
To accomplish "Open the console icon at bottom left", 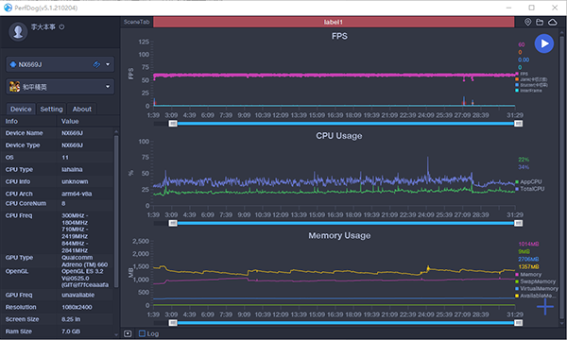I will (128, 333).
